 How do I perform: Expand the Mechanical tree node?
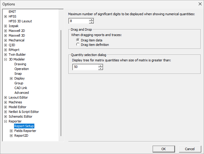[5, 40]
